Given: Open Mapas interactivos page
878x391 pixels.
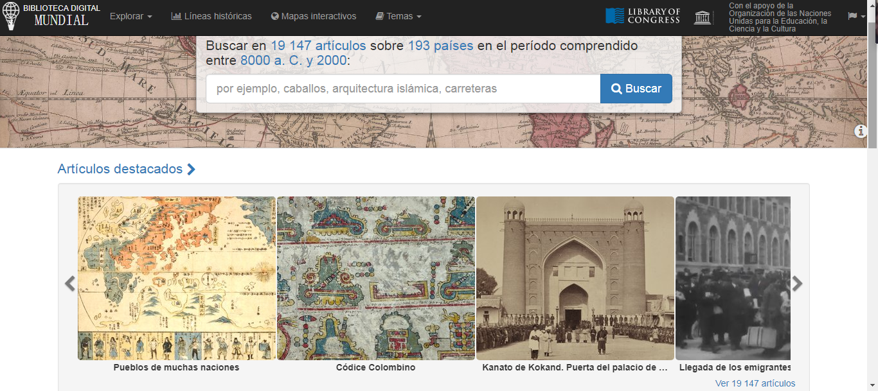Looking at the screenshot, I should click(314, 16).
